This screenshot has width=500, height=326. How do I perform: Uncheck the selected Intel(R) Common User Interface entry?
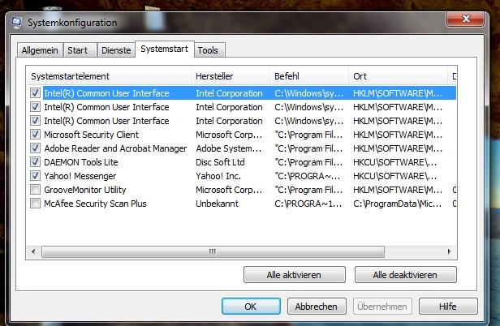(35, 93)
